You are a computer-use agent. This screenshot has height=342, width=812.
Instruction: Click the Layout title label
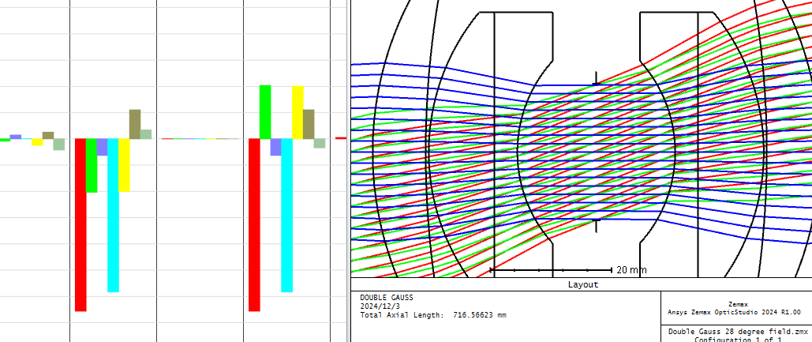582,284
